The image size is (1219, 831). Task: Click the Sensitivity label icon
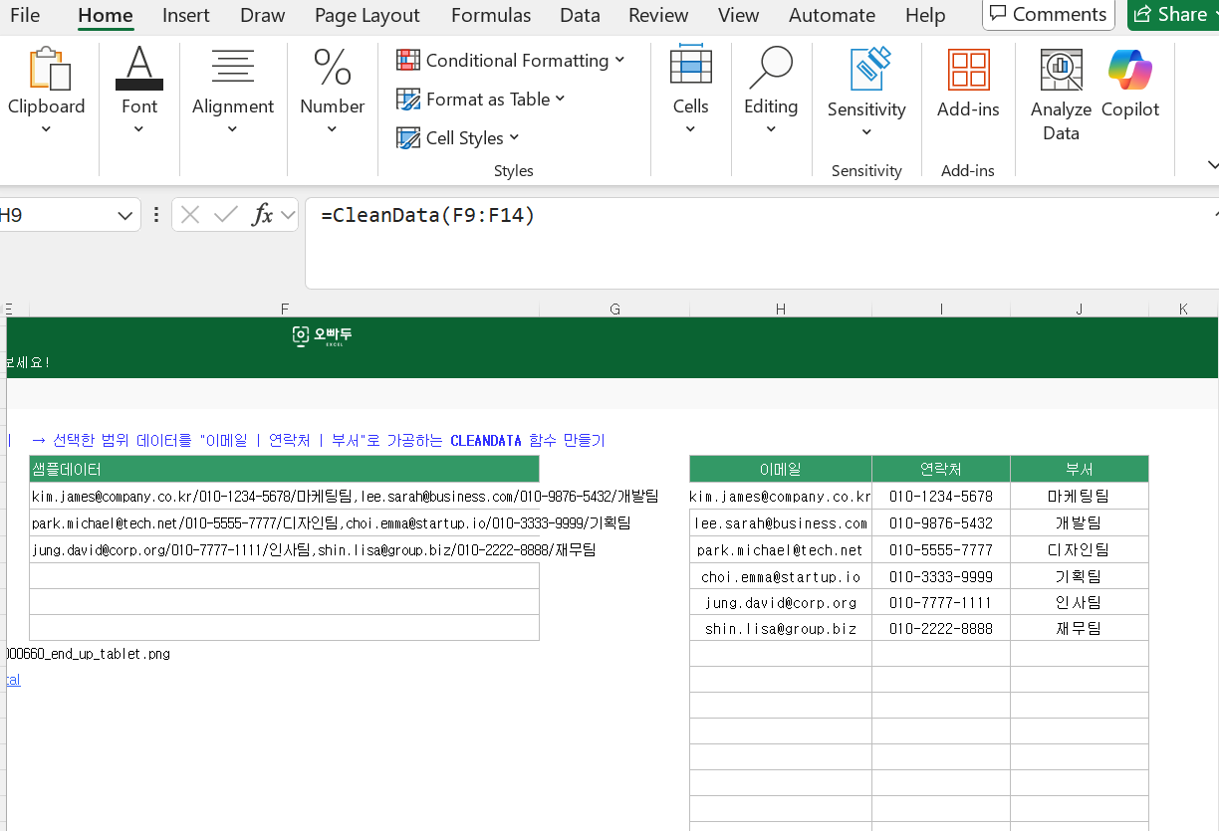(x=866, y=70)
